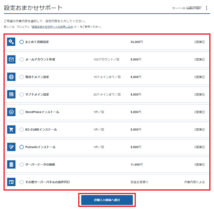Click the panel screen icon for その他サーバーパネル

tap(11, 182)
